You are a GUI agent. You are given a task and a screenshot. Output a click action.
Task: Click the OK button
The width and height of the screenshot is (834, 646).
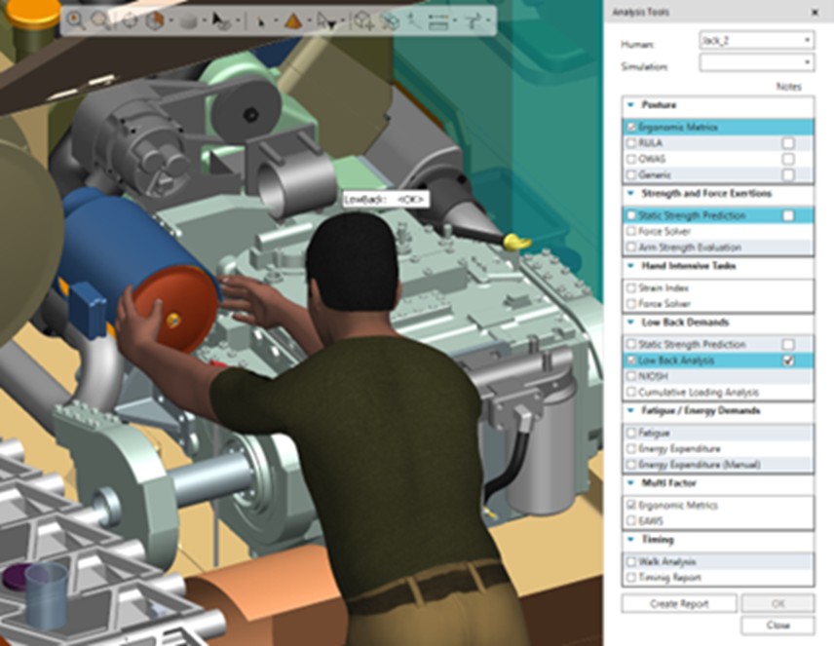[x=777, y=604]
